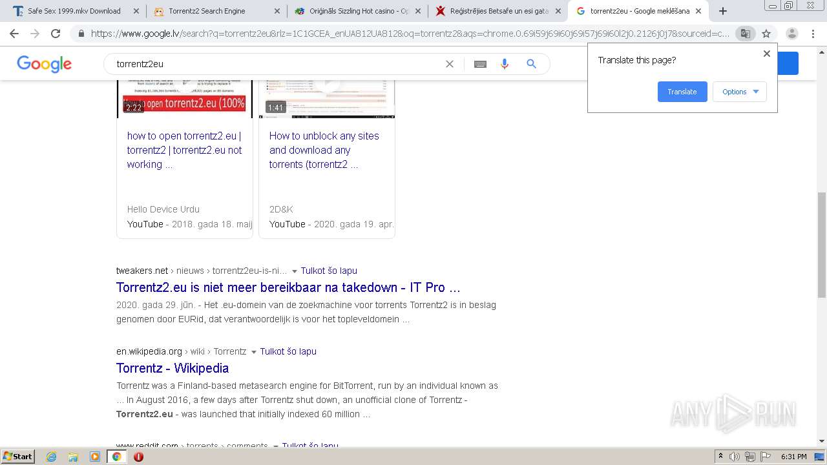The width and height of the screenshot is (827, 465).
Task: Open 'How to unblock any sites' video link
Action: click(324, 150)
